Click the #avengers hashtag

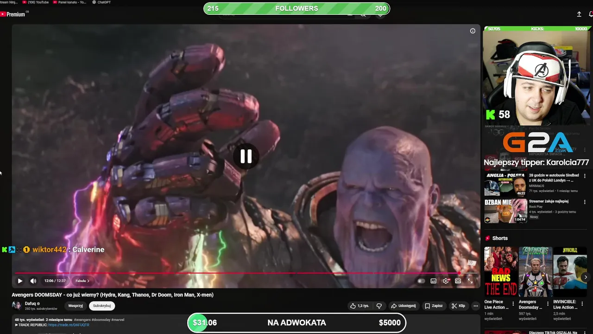[82, 320]
